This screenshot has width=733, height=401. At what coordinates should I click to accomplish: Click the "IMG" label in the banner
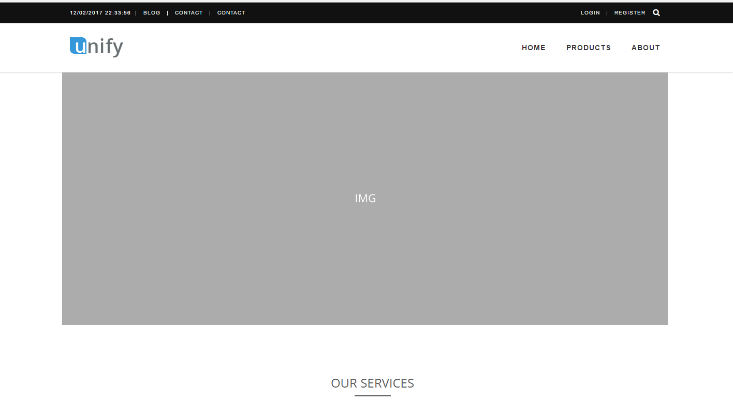pyautogui.click(x=365, y=199)
